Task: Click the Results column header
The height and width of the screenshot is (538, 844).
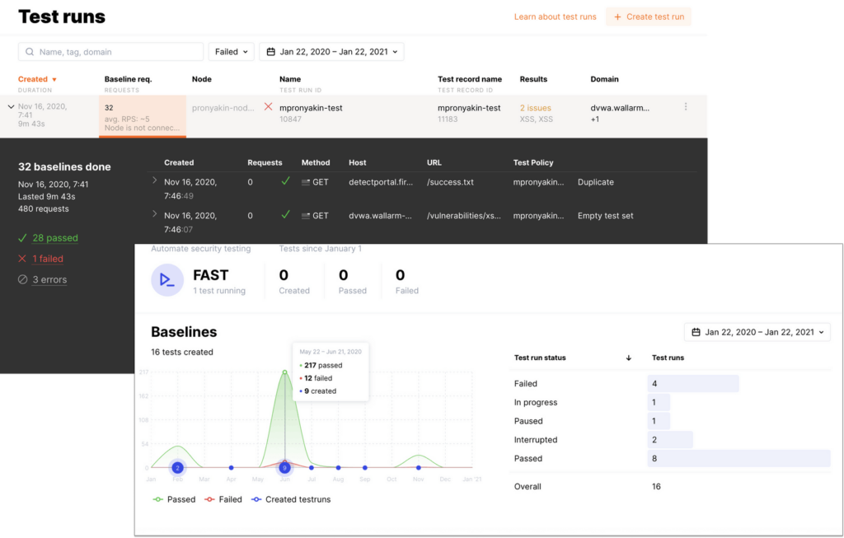Action: (533, 79)
